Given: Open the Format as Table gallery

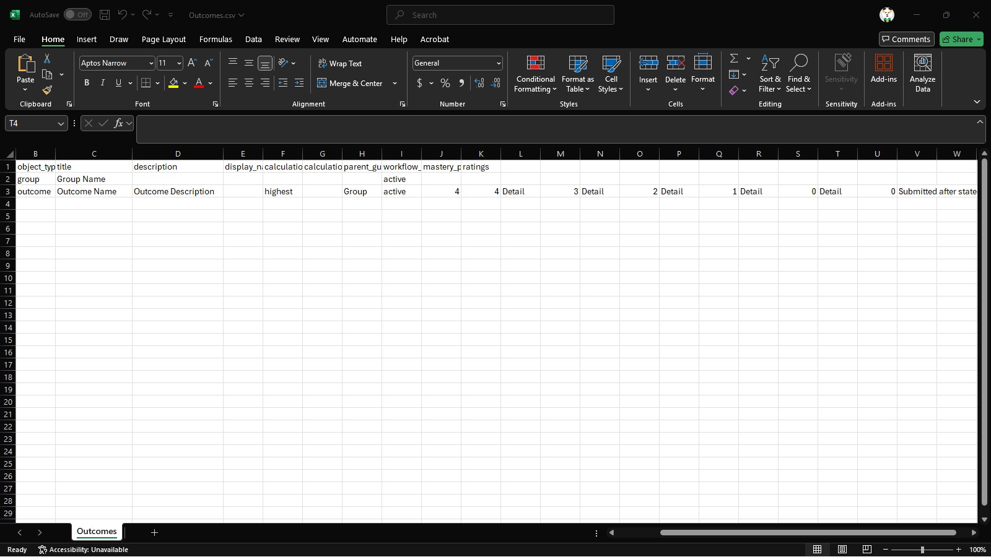Looking at the screenshot, I should click(x=577, y=74).
